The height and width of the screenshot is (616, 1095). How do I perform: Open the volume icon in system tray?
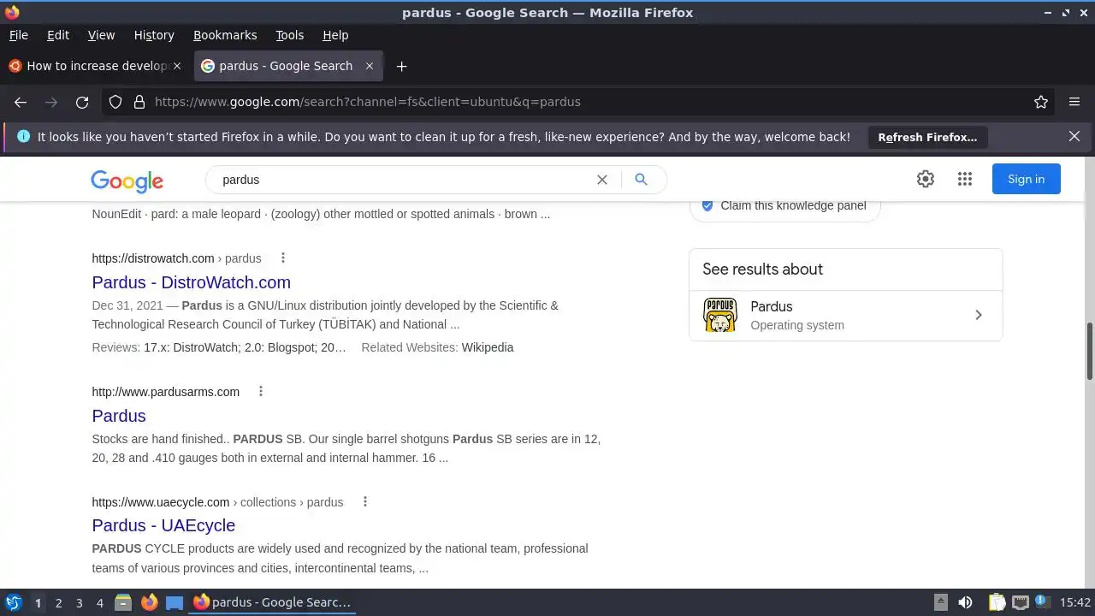tap(965, 602)
